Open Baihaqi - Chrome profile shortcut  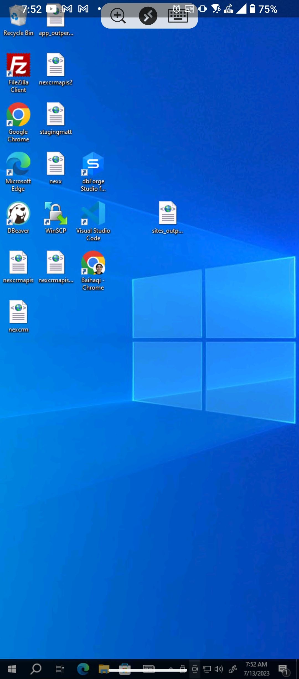[x=93, y=270]
